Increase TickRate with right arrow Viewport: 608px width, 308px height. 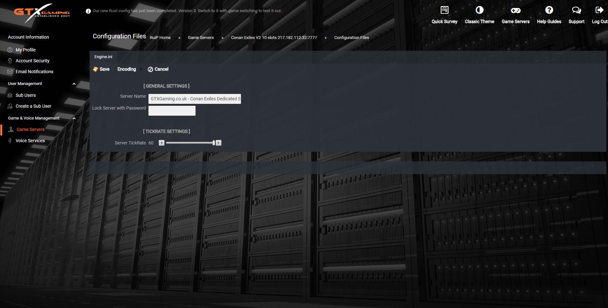(x=219, y=143)
